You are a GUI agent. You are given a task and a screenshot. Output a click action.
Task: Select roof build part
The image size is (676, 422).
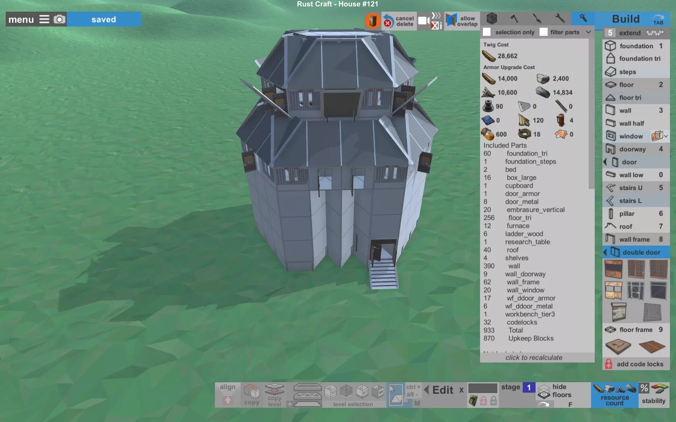pos(636,226)
